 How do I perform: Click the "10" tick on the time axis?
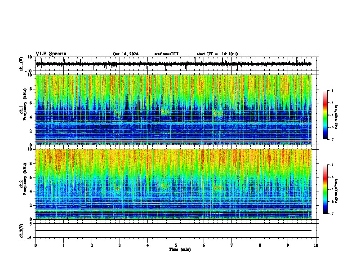pyautogui.click(x=316, y=245)
